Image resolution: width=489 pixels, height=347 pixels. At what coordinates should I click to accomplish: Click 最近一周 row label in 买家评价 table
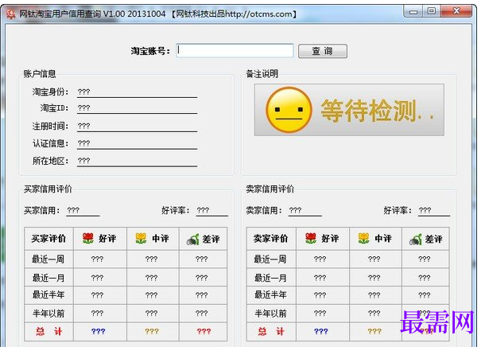click(48, 259)
